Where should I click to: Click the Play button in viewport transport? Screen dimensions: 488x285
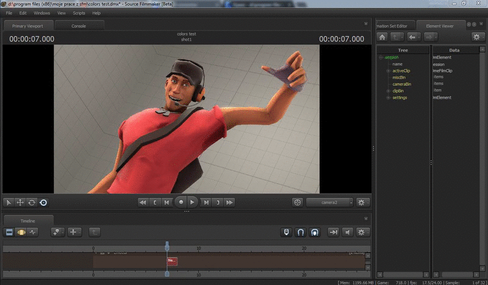(193, 202)
